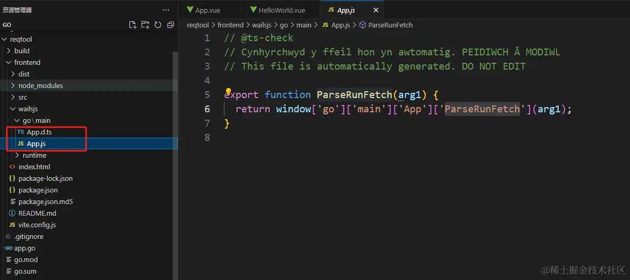Click line number 6 in gutter
This screenshot has width=630, height=280.
(207, 109)
